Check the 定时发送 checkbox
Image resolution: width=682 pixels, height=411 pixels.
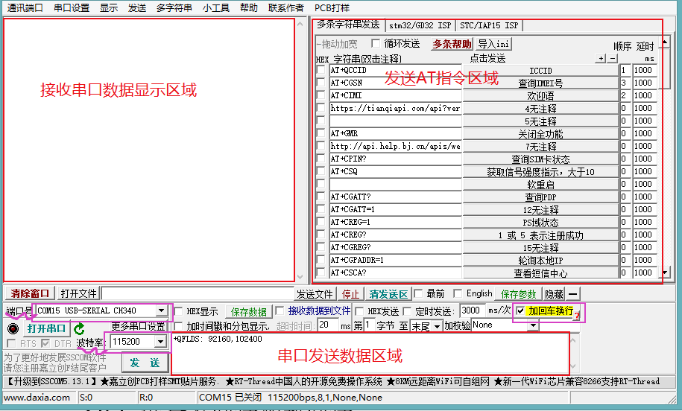(x=407, y=311)
